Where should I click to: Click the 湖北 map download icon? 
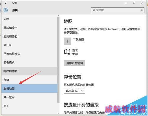pyautogui.click(x=67, y=52)
